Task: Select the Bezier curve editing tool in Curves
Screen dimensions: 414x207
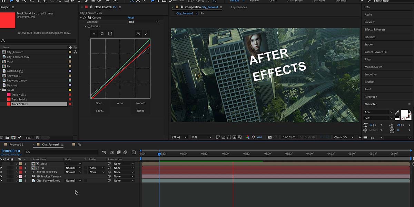Action: coord(138,33)
